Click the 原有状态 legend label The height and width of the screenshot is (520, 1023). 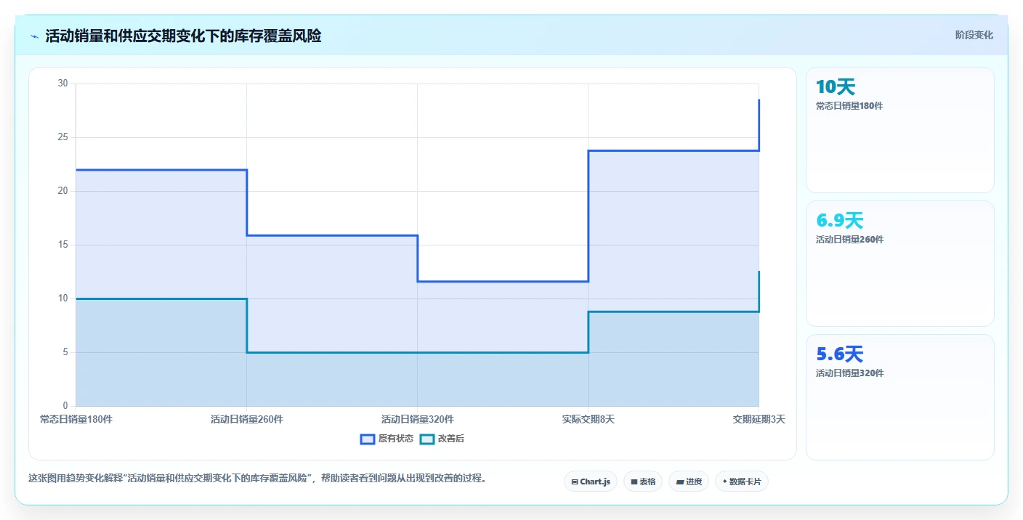(x=396, y=439)
